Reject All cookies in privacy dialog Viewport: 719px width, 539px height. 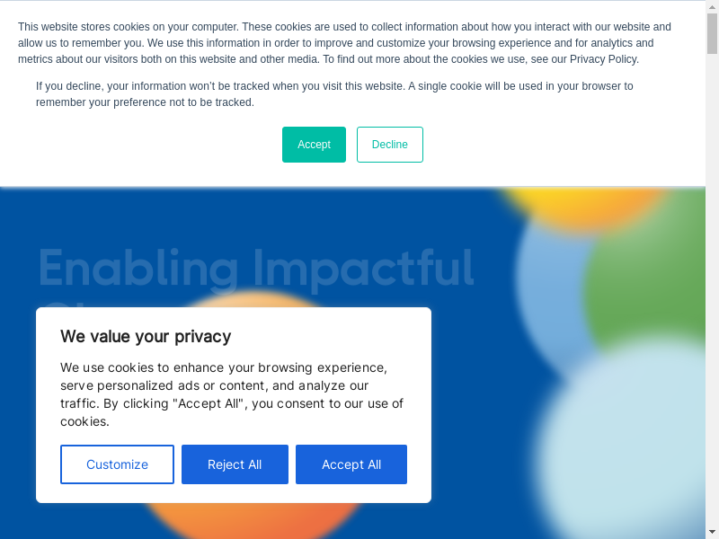(235, 464)
